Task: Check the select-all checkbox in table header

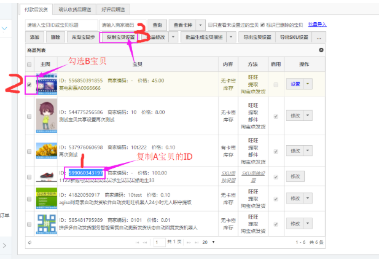Action: point(29,64)
